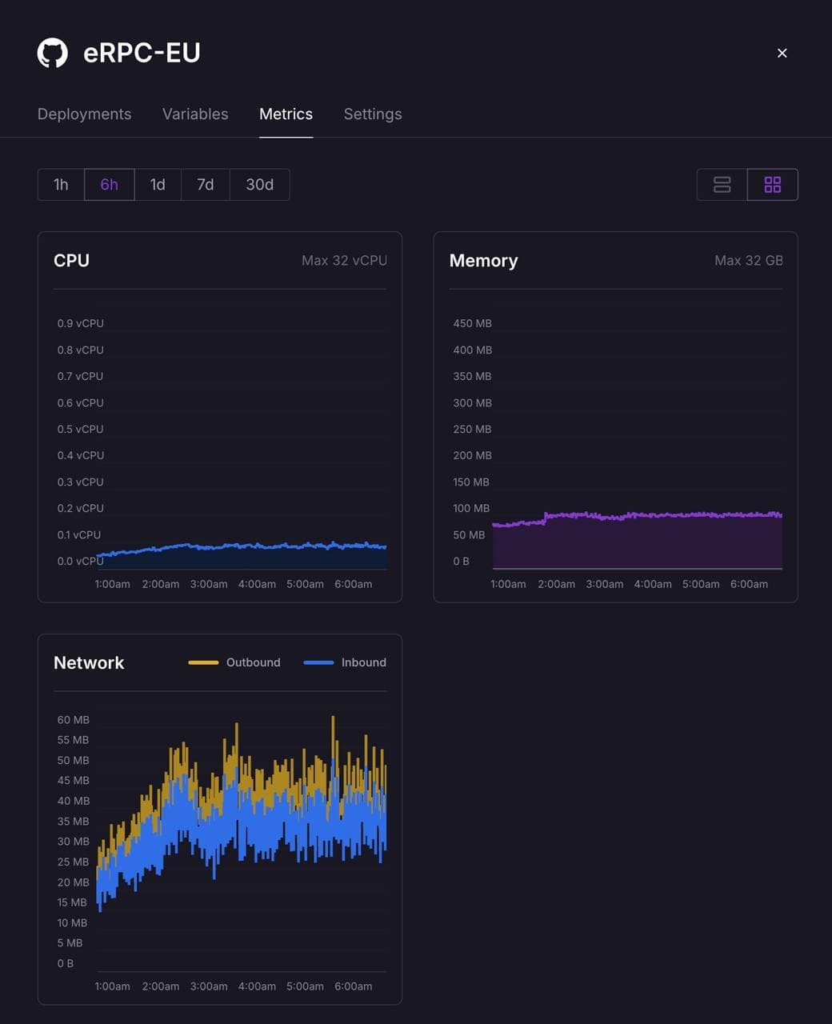Switch time range to 30d
The image size is (832, 1024).
259,185
